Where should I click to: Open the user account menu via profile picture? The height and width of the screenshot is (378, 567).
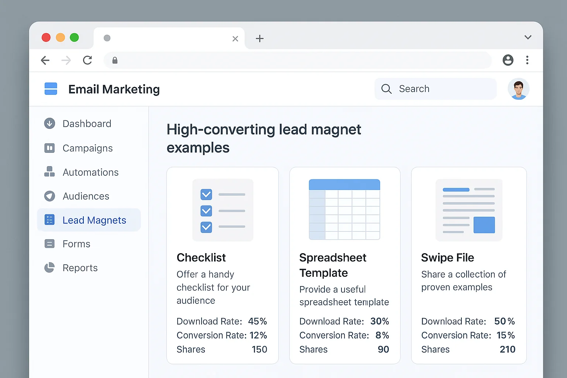click(x=519, y=89)
